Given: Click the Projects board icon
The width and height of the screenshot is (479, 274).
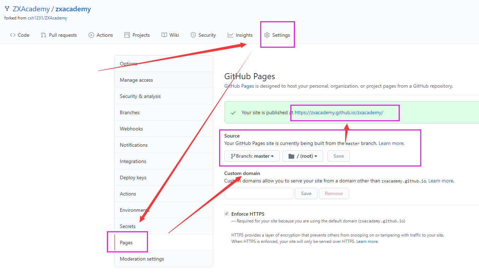Looking at the screenshot, I should point(126,35).
